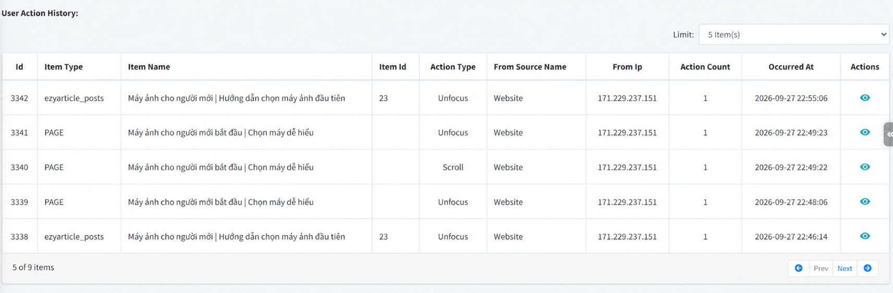Screen dimensions: 893x293
Task: Click Unfocus action type in row 3341
Action: click(453, 132)
